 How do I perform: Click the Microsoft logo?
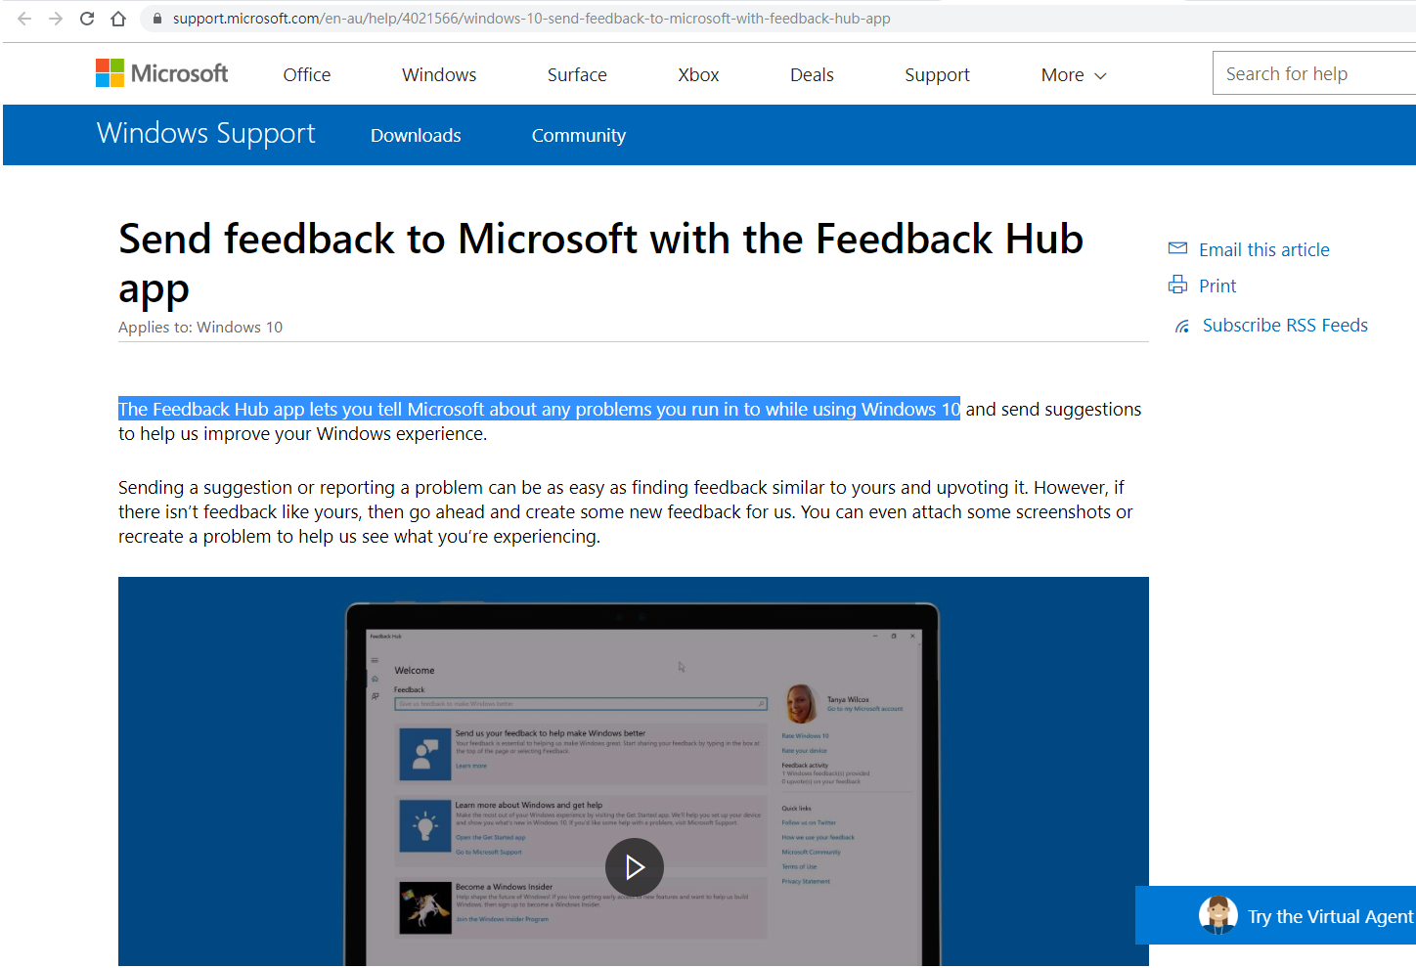pos(161,73)
